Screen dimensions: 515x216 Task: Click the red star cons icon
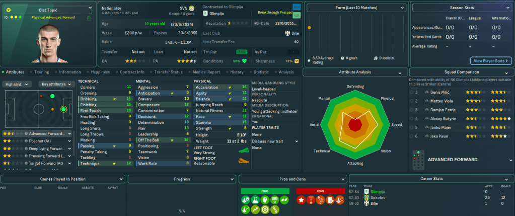point(302,201)
